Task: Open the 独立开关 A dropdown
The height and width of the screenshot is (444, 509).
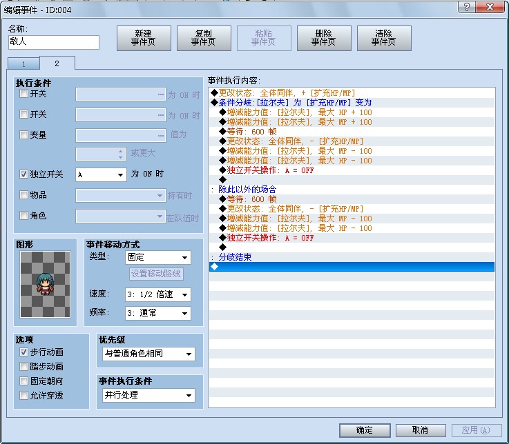Action: point(101,174)
